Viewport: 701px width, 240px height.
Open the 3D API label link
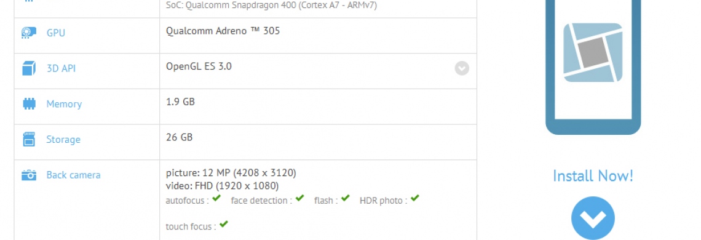click(x=61, y=68)
